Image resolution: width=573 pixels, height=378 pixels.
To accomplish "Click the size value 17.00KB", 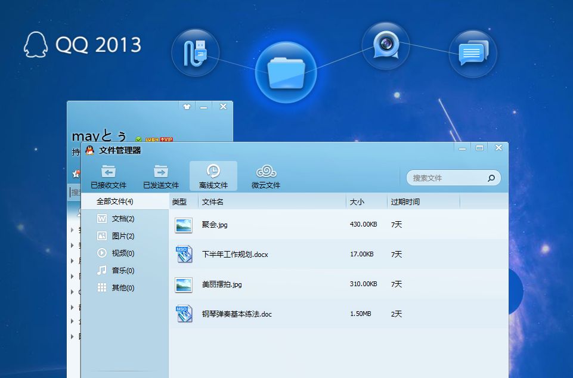I will pyautogui.click(x=362, y=254).
